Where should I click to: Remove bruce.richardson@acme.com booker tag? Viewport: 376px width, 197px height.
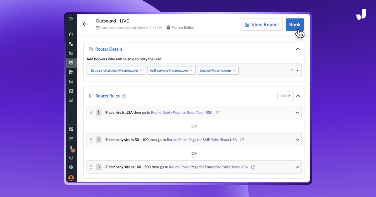click(141, 70)
